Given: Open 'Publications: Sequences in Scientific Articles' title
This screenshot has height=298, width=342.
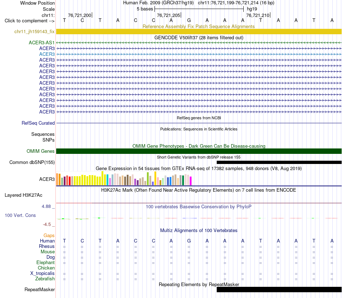Looking at the screenshot, I should pos(199,129).
